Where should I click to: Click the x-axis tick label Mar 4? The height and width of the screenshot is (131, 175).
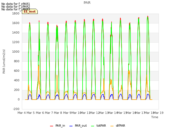point(22,113)
